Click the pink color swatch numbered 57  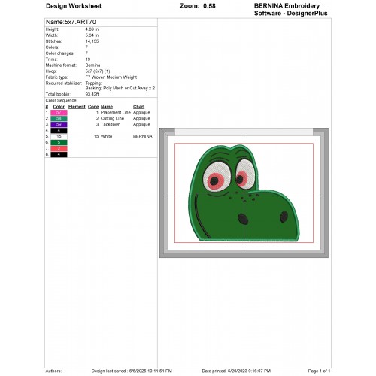click(x=59, y=113)
